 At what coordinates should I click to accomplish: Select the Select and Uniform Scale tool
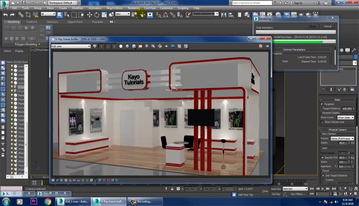[x=104, y=15]
